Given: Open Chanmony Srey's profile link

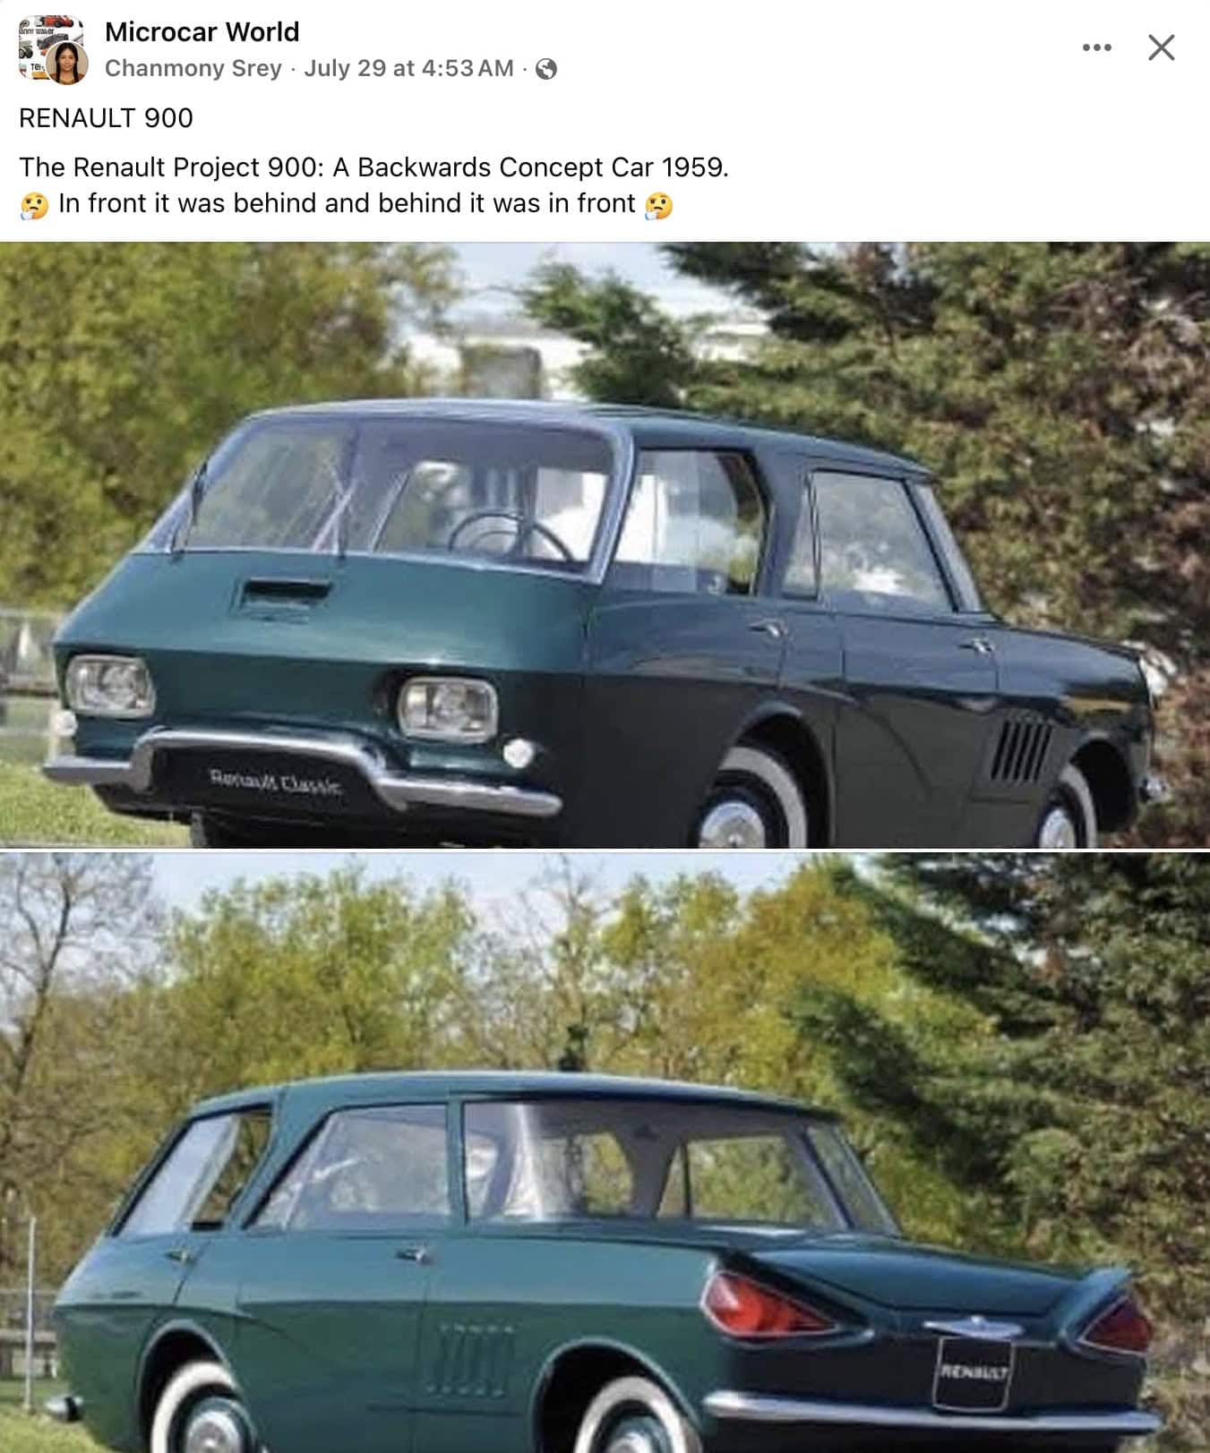Looking at the screenshot, I should [193, 68].
